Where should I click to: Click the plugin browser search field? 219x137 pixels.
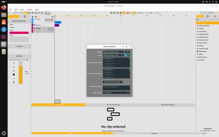tap(208, 20)
